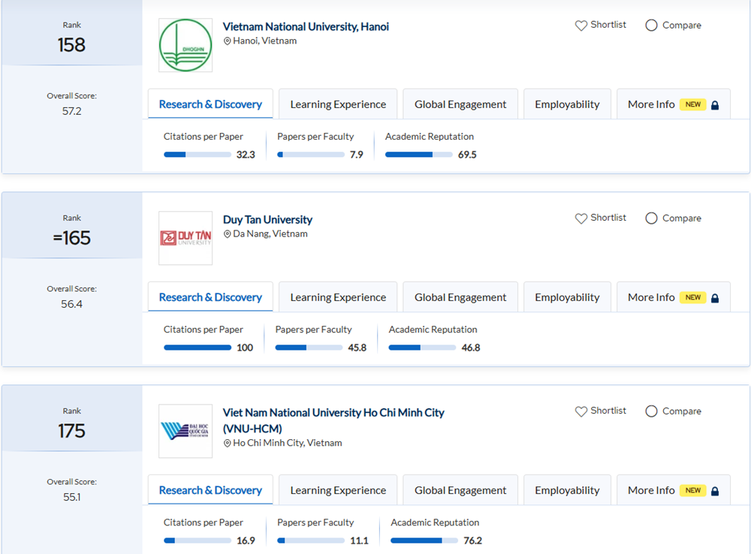Screen dimensions: 751x554
Task: Open Vietnam National University, Hanoi title link
Action: click(306, 26)
